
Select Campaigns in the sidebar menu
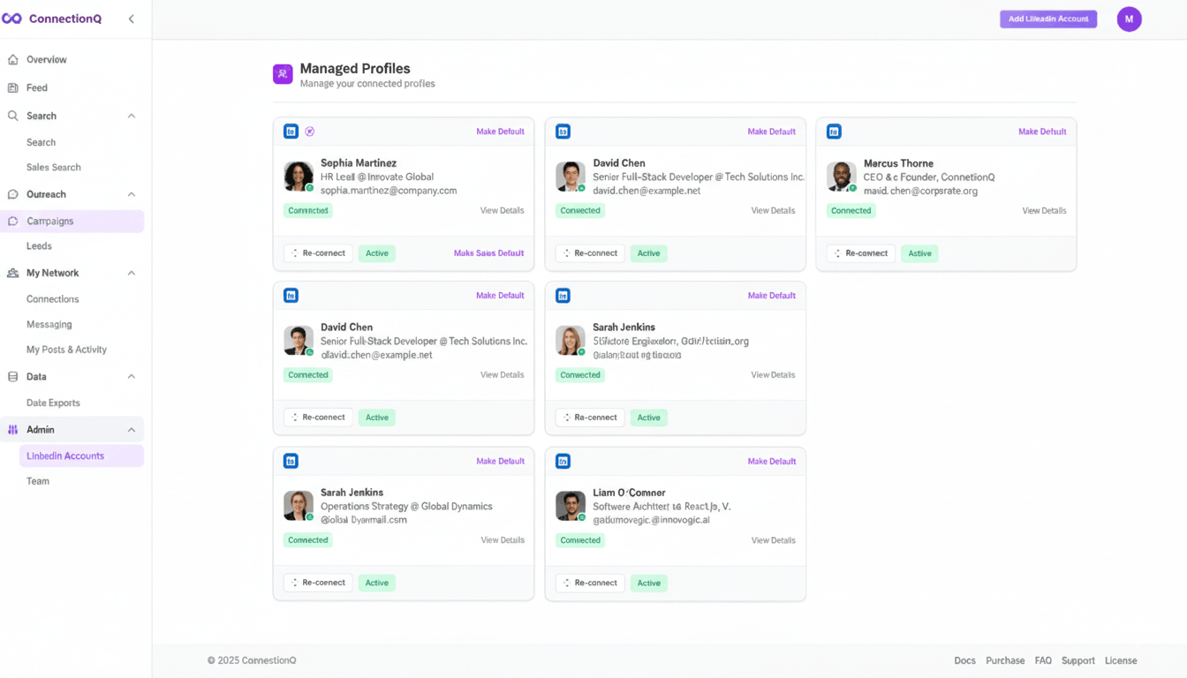49,220
